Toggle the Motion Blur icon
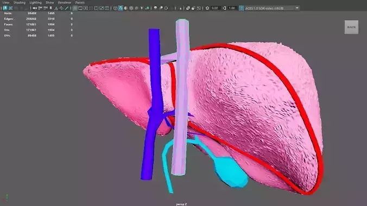This screenshot has width=367, height=206. click(161, 8)
